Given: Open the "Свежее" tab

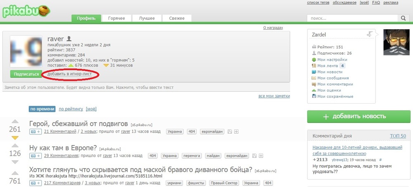Looking at the screenshot, I should pyautogui.click(x=176, y=18).
